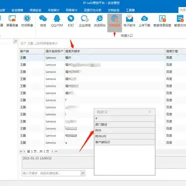This screenshot has width=186, height=186.
Task: Click the quick search box at top right
Action: pyautogui.click(x=182, y=10)
